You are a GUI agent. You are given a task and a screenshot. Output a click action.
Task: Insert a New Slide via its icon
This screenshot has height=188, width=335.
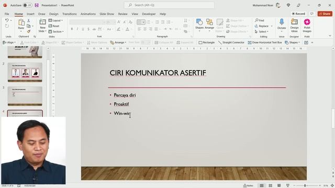(x=42, y=22)
